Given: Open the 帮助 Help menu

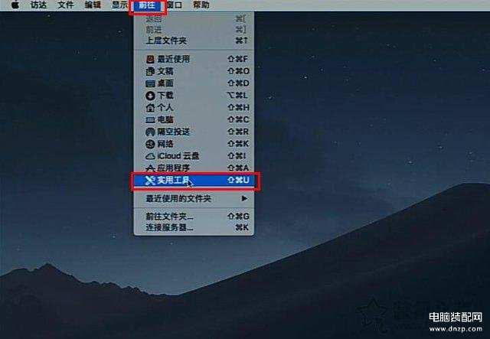Looking at the screenshot, I should pyautogui.click(x=201, y=5).
